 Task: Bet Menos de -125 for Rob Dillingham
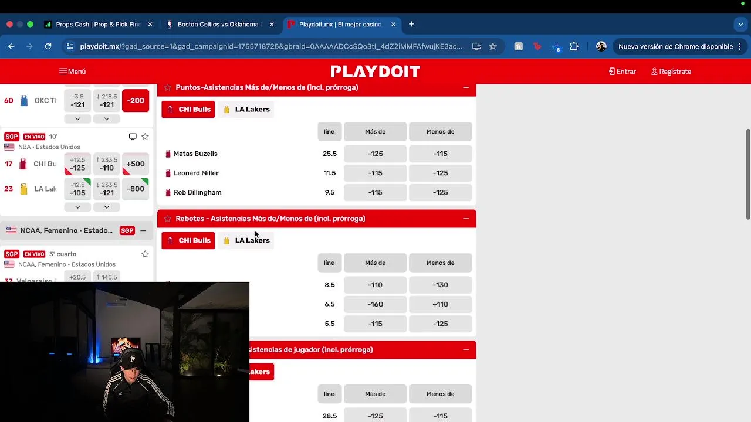441,192
